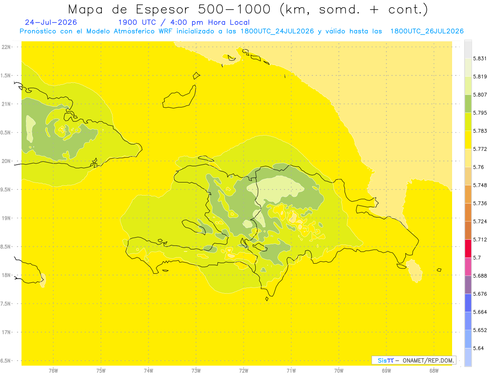
Task: Click the '76W' longitude label
Action: point(53,371)
